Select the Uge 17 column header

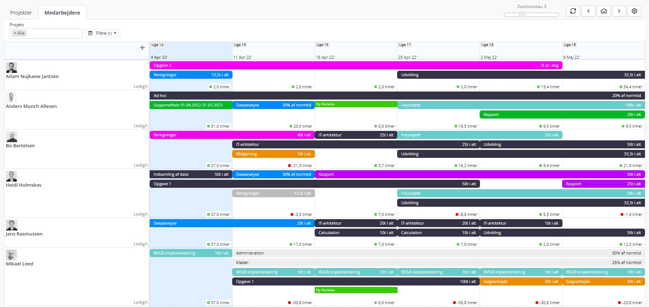point(438,51)
